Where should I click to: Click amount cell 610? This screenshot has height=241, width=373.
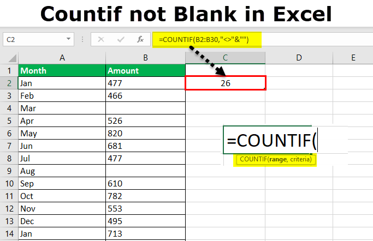146,184
